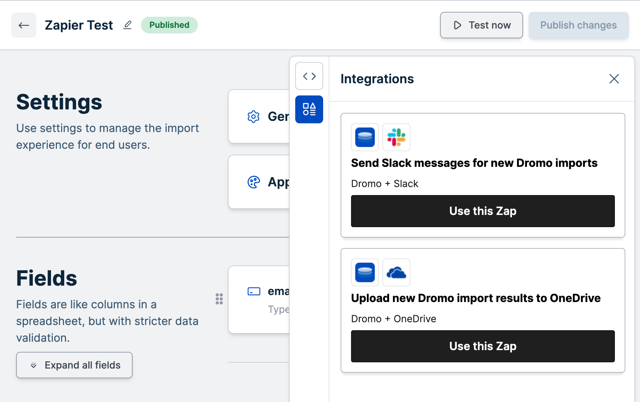Open the 'Send Slack messages for new Dromo imports' title

click(x=474, y=163)
